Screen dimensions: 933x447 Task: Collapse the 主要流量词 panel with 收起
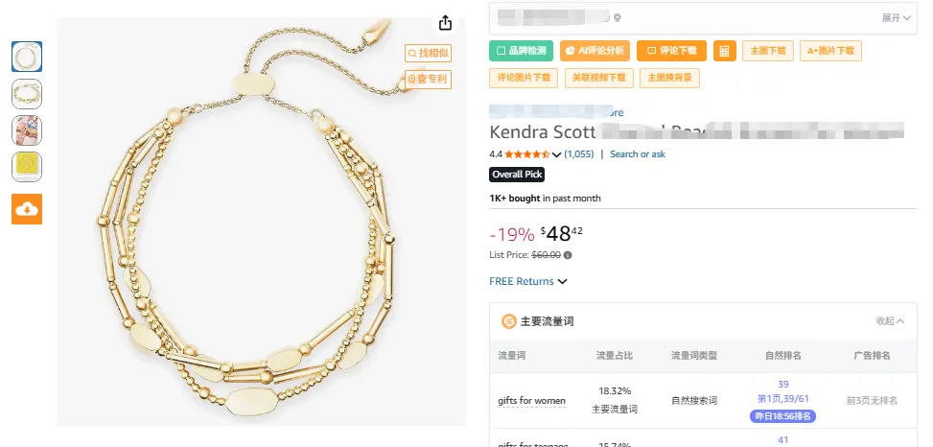coord(889,321)
